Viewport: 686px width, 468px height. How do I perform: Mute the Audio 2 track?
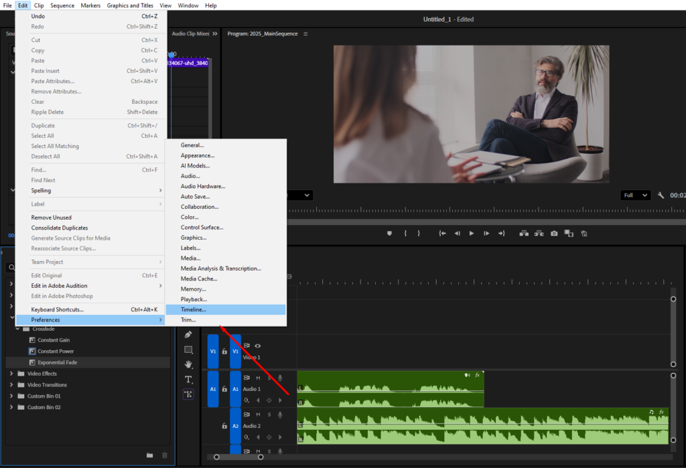[x=258, y=414]
